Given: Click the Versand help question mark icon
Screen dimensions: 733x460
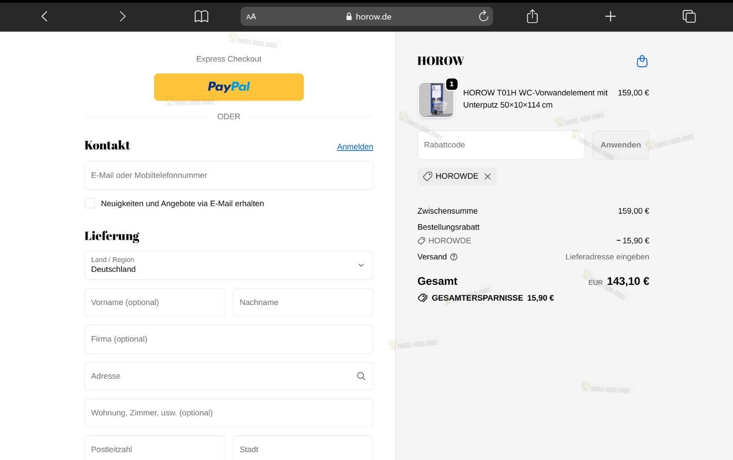Looking at the screenshot, I should pos(454,257).
